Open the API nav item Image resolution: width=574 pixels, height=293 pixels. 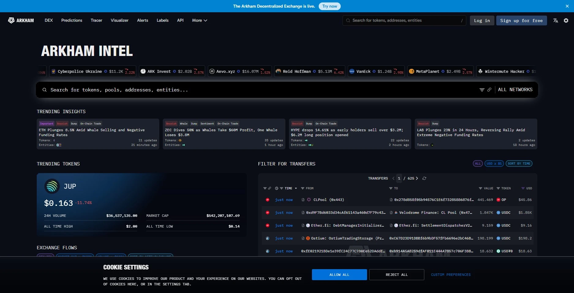180,20
